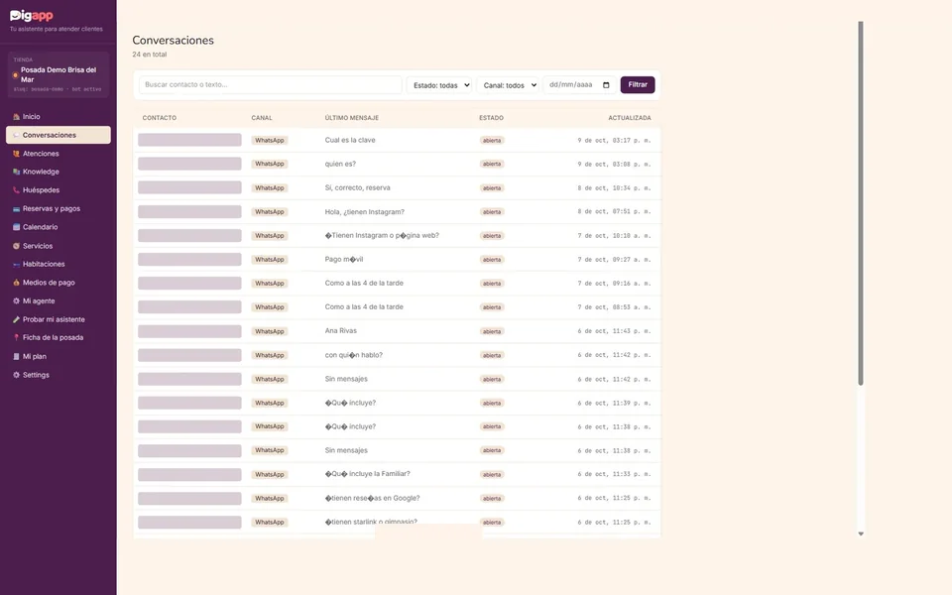Expand the Estado: todas dropdown

[x=439, y=85]
